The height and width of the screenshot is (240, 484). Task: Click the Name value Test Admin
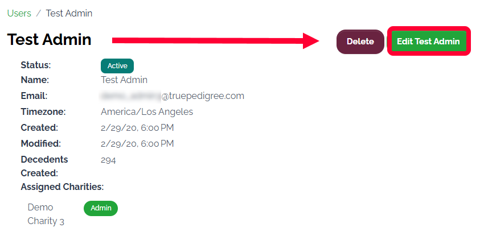[x=124, y=80]
